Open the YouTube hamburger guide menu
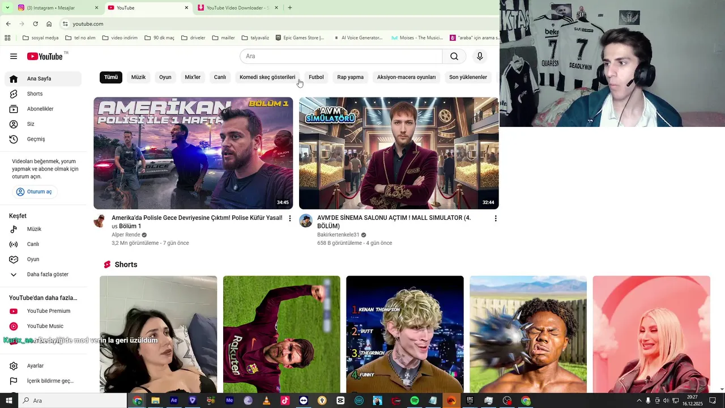 [14, 56]
